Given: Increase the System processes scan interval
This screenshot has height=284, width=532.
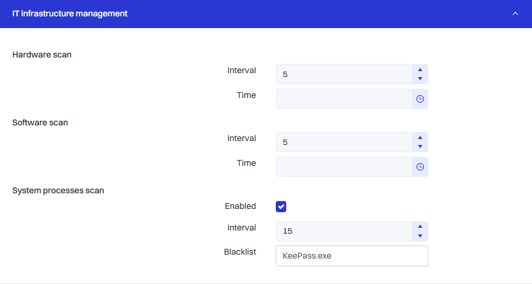Looking at the screenshot, I should pyautogui.click(x=420, y=227).
